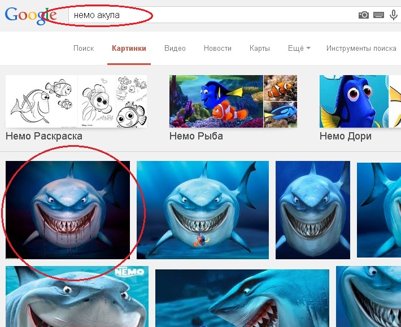The image size is (401, 327).
Task: Open the third grinning shark result image
Action: 313,210
